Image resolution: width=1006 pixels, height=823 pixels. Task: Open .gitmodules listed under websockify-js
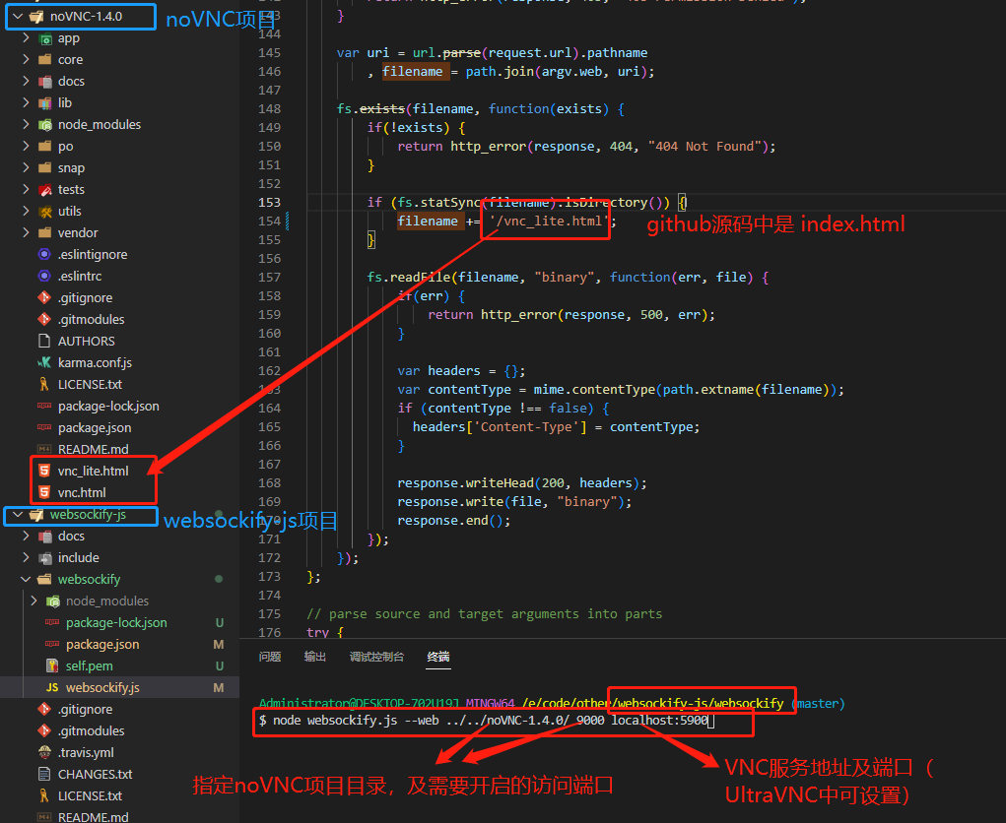(91, 731)
